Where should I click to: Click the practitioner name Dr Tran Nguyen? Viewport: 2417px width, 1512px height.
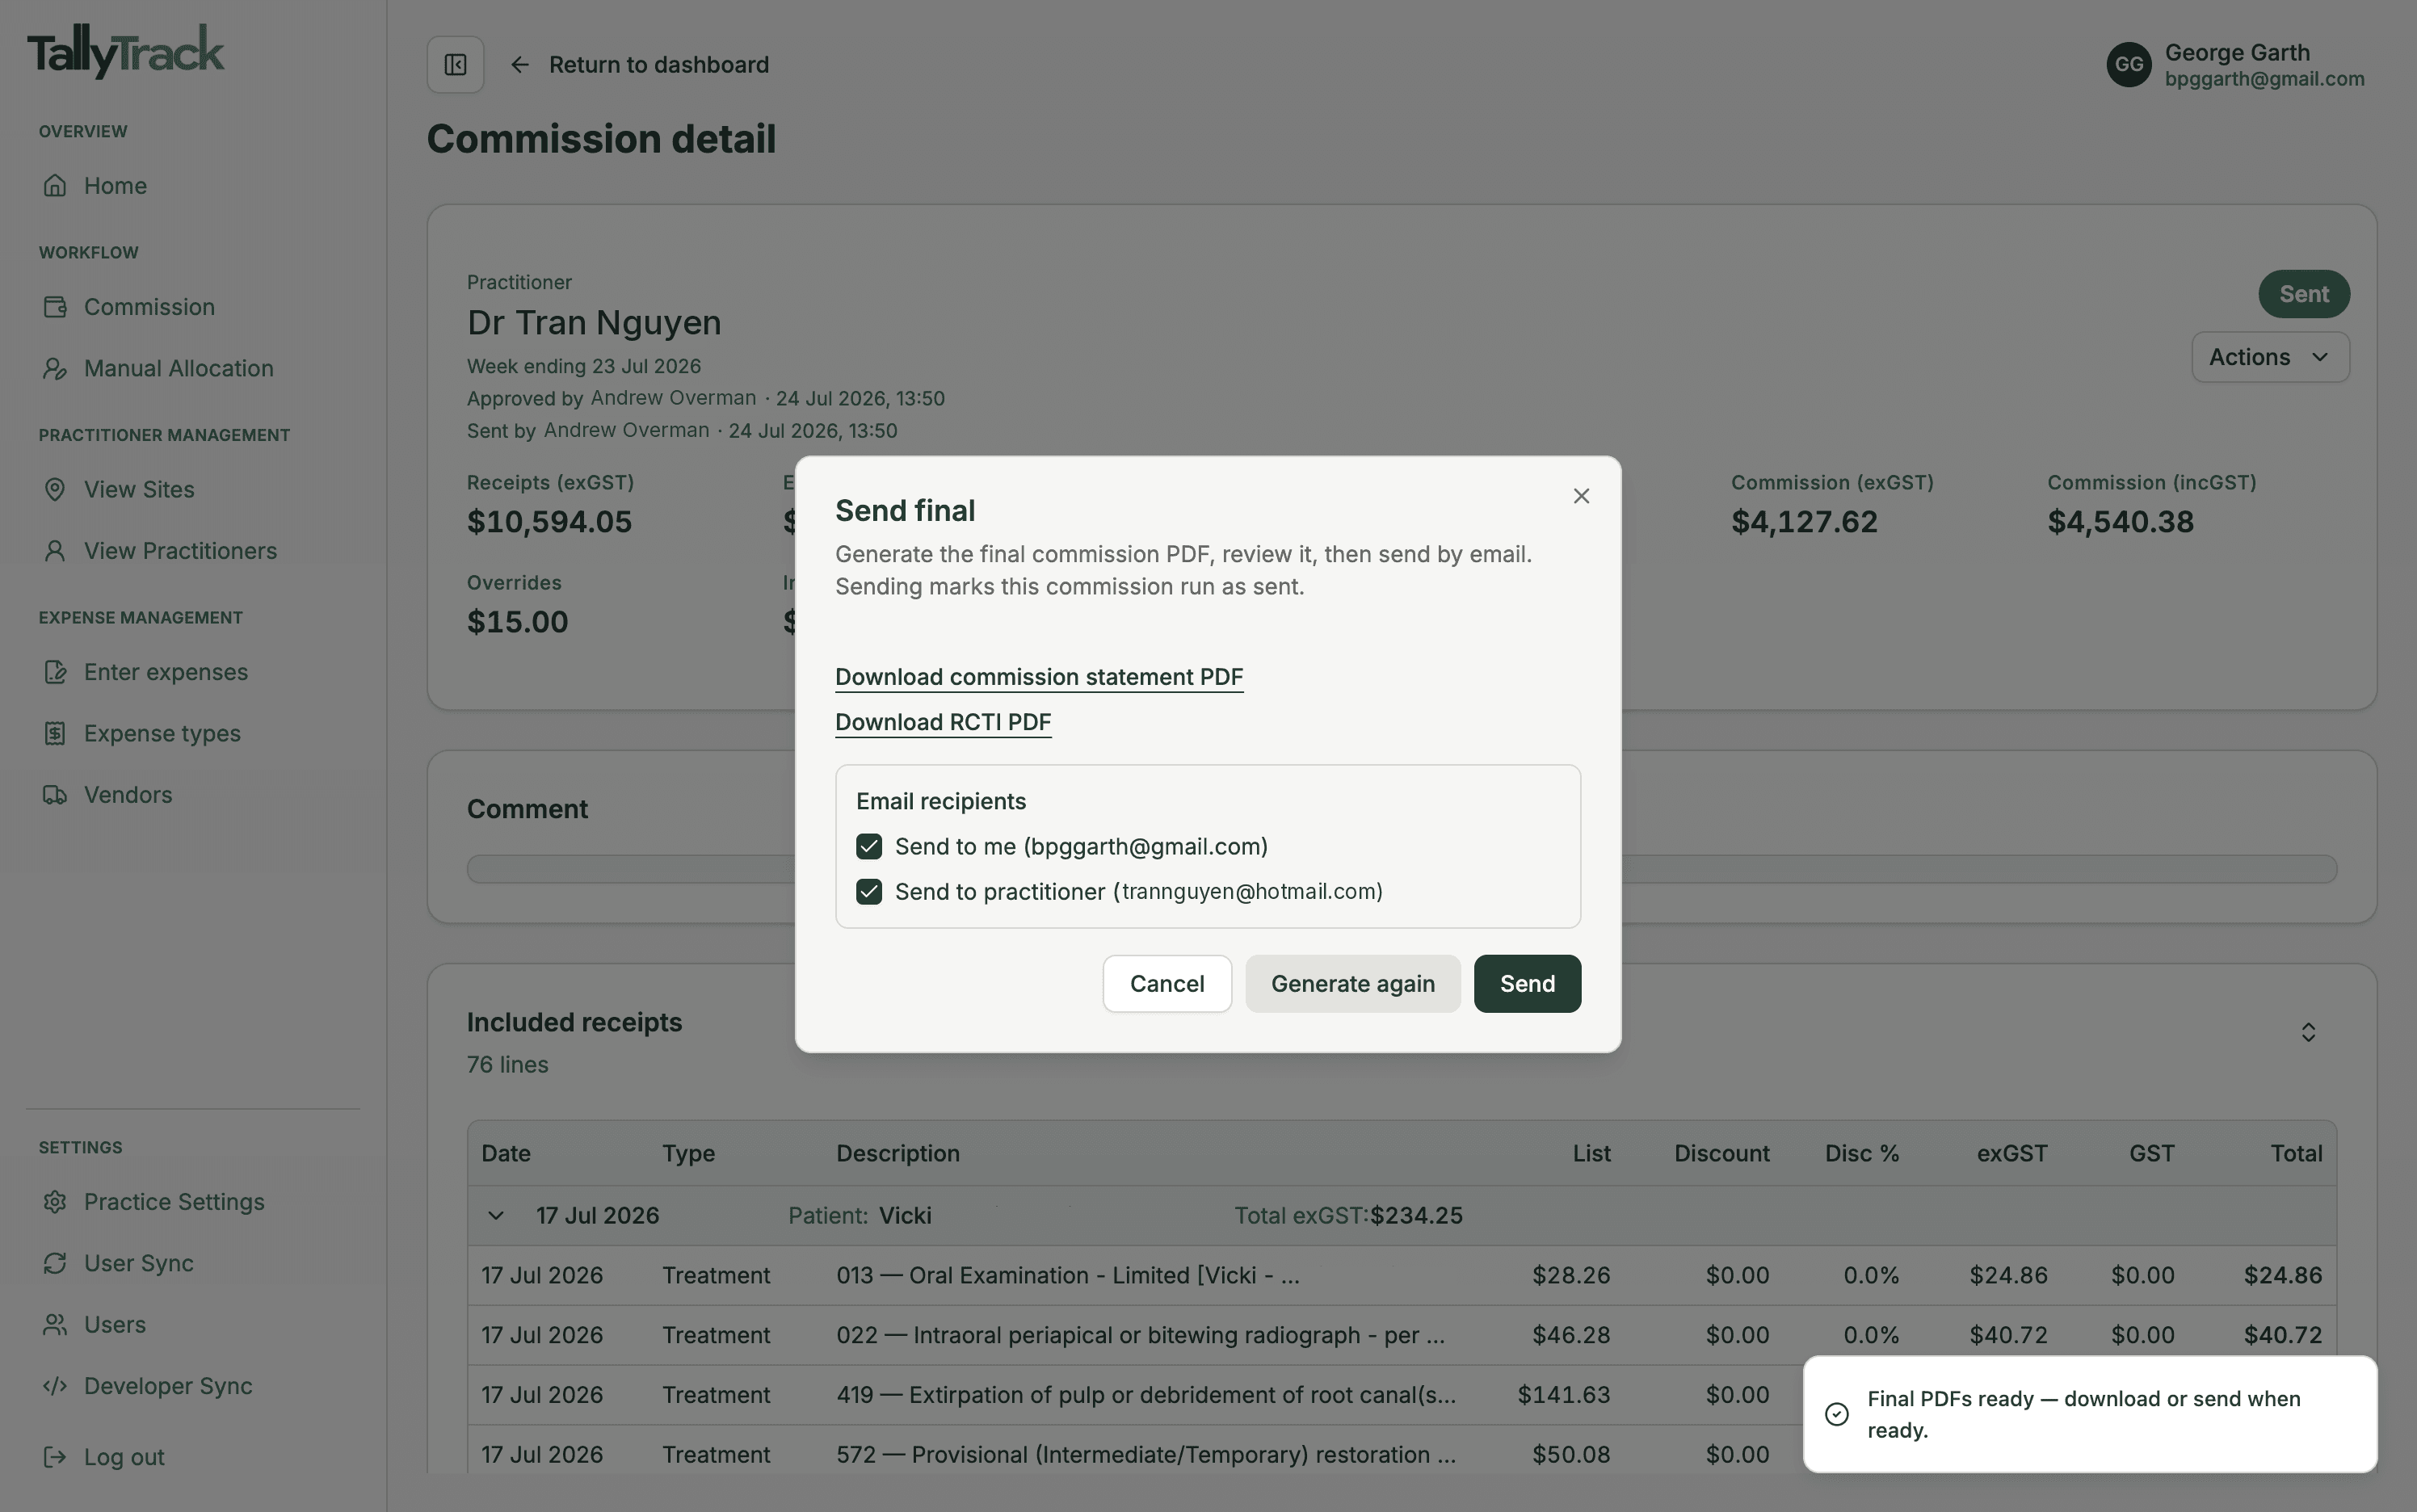[594, 323]
